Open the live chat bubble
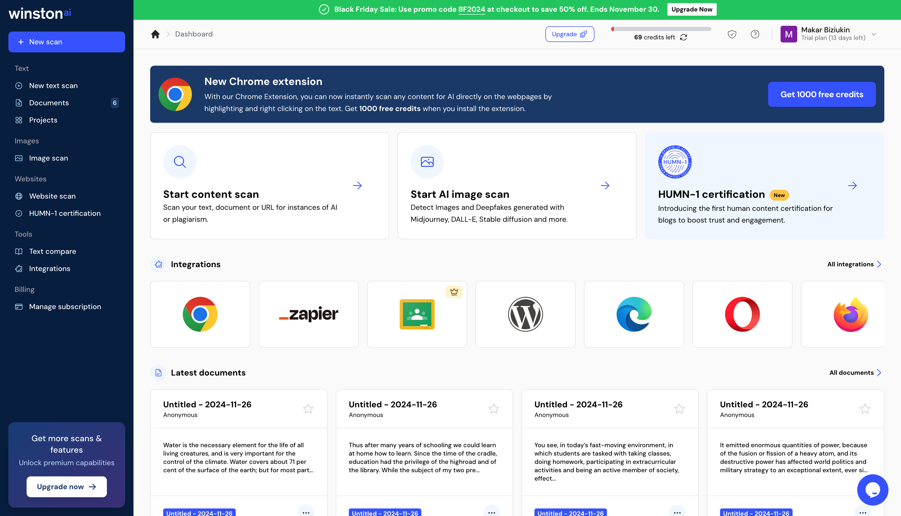 click(872, 490)
